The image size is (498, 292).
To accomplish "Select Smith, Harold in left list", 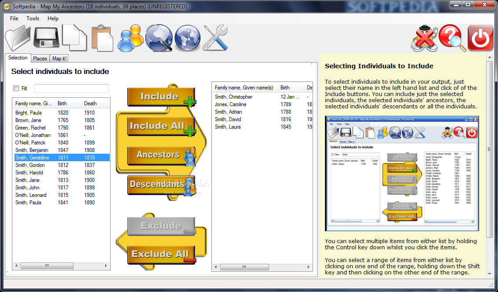I will (x=62, y=173).
